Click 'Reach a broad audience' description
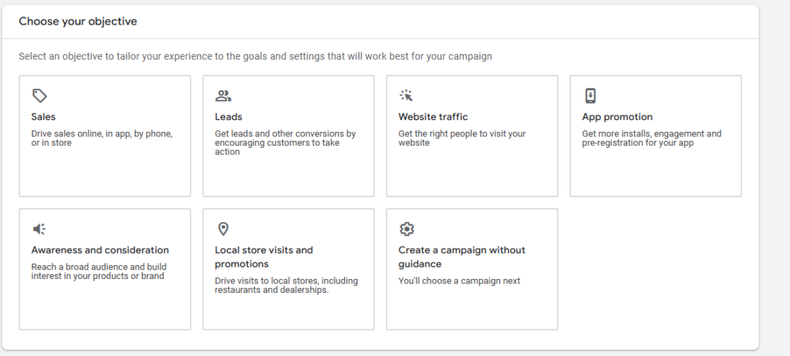 (99, 271)
